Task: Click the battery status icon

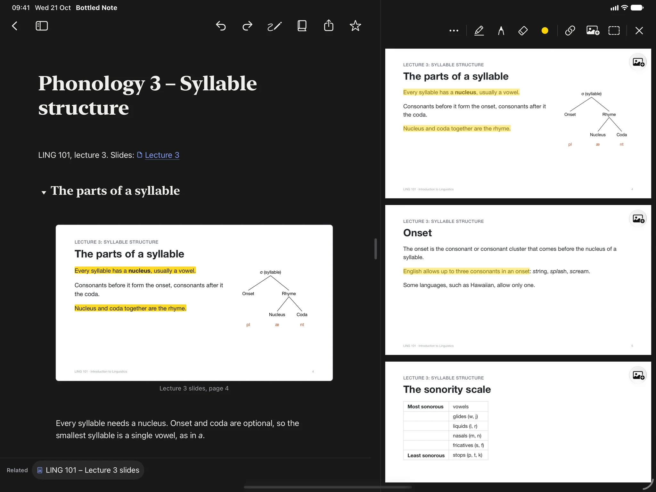Action: (637, 8)
